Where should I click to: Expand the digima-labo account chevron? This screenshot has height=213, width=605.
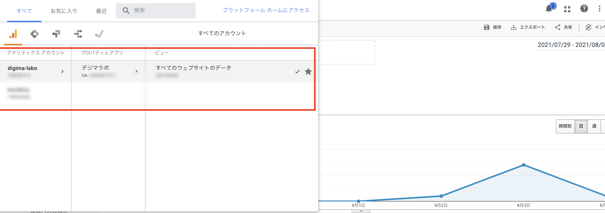coord(62,72)
